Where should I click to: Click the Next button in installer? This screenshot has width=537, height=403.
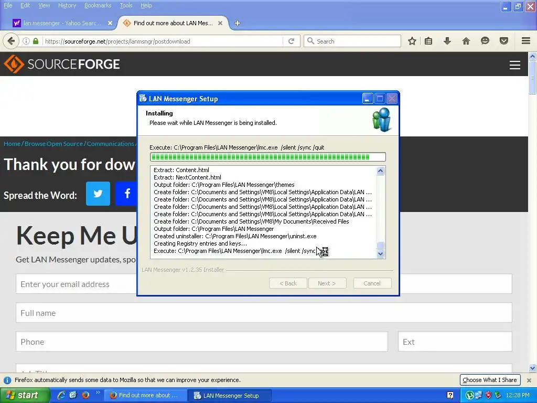point(327,283)
